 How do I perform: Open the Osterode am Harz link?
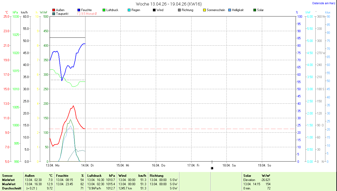coord(324,3)
